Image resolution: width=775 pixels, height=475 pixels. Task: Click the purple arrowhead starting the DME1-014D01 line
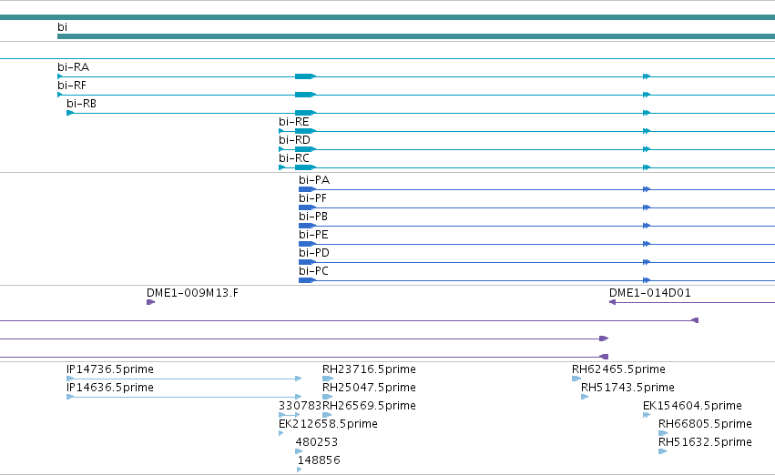pos(612,302)
